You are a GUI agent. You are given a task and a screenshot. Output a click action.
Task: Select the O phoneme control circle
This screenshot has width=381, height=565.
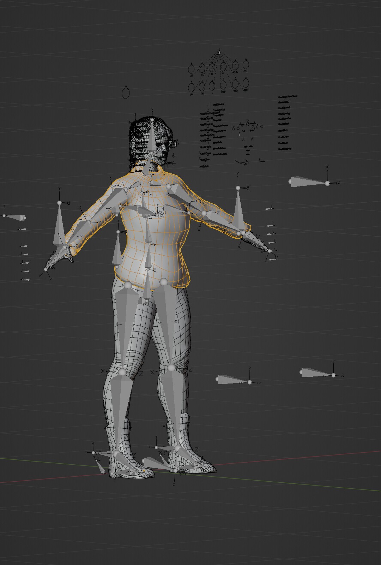pyautogui.click(x=212, y=67)
